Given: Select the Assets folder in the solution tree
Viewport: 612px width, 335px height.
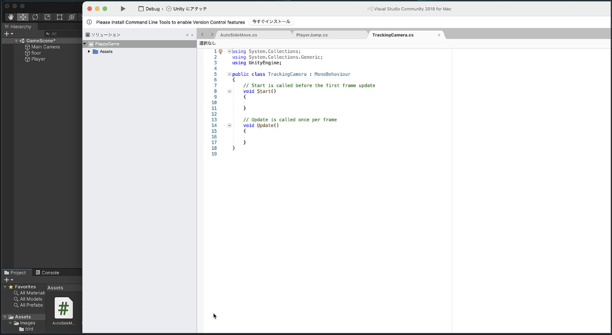Looking at the screenshot, I should pos(102,52).
